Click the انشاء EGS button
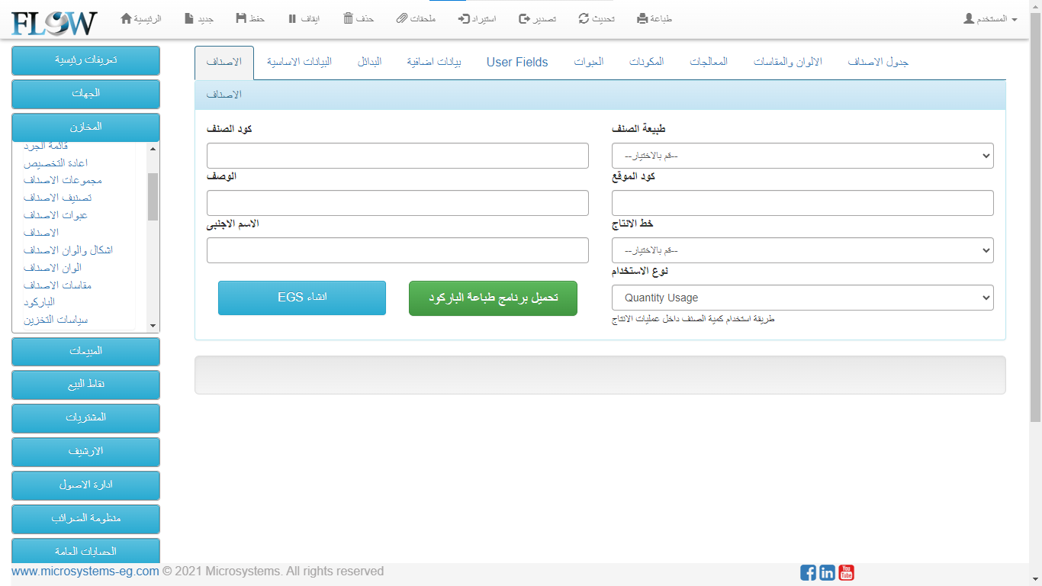Viewport: 1042px width, 586px height. (x=302, y=298)
